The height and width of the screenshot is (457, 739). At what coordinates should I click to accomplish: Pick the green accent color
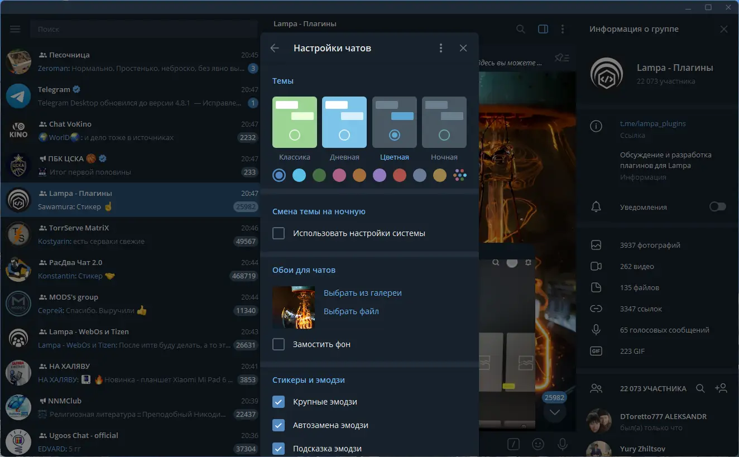point(319,175)
